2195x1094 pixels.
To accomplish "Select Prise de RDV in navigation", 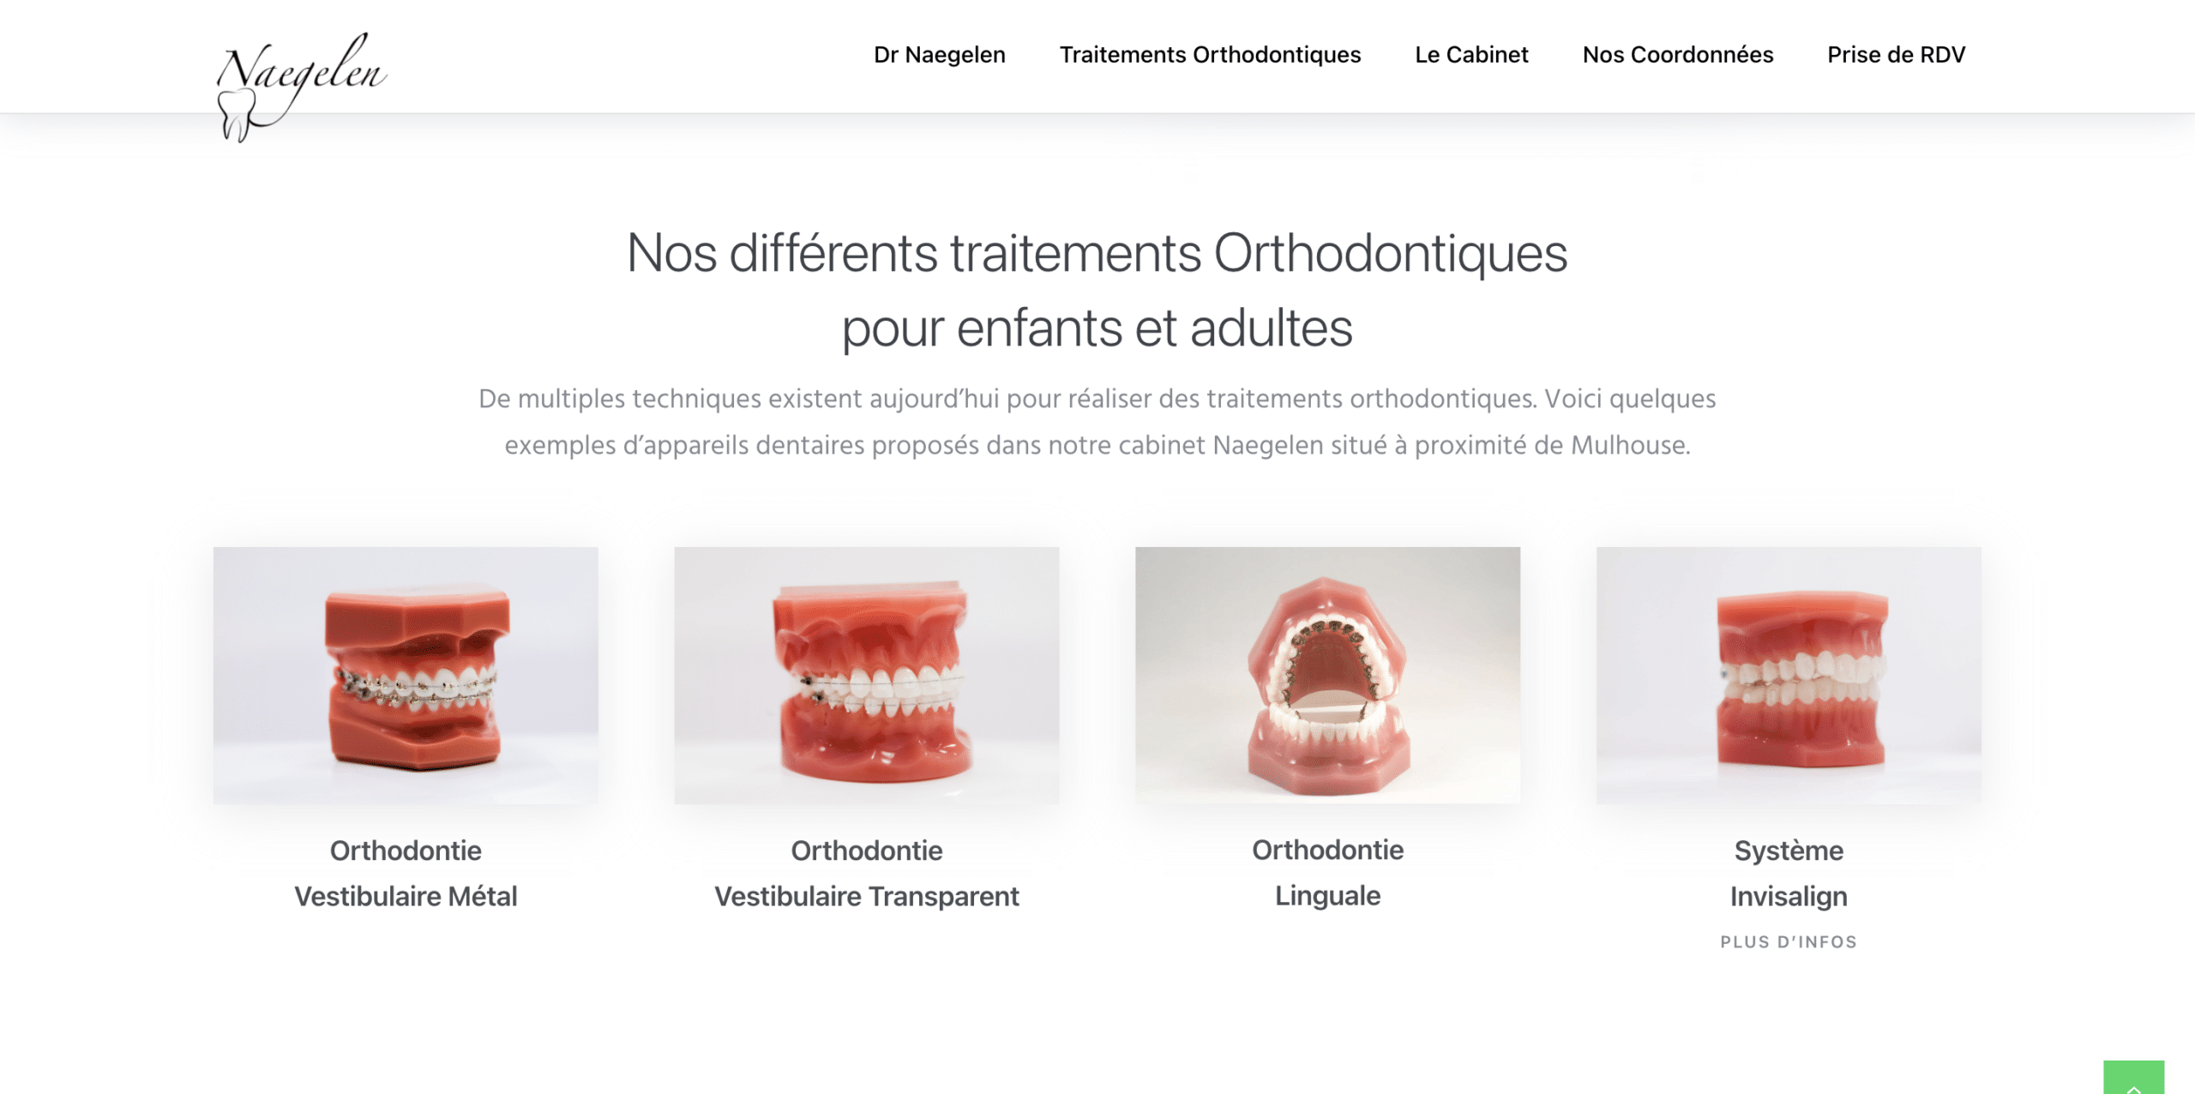I will (1896, 55).
